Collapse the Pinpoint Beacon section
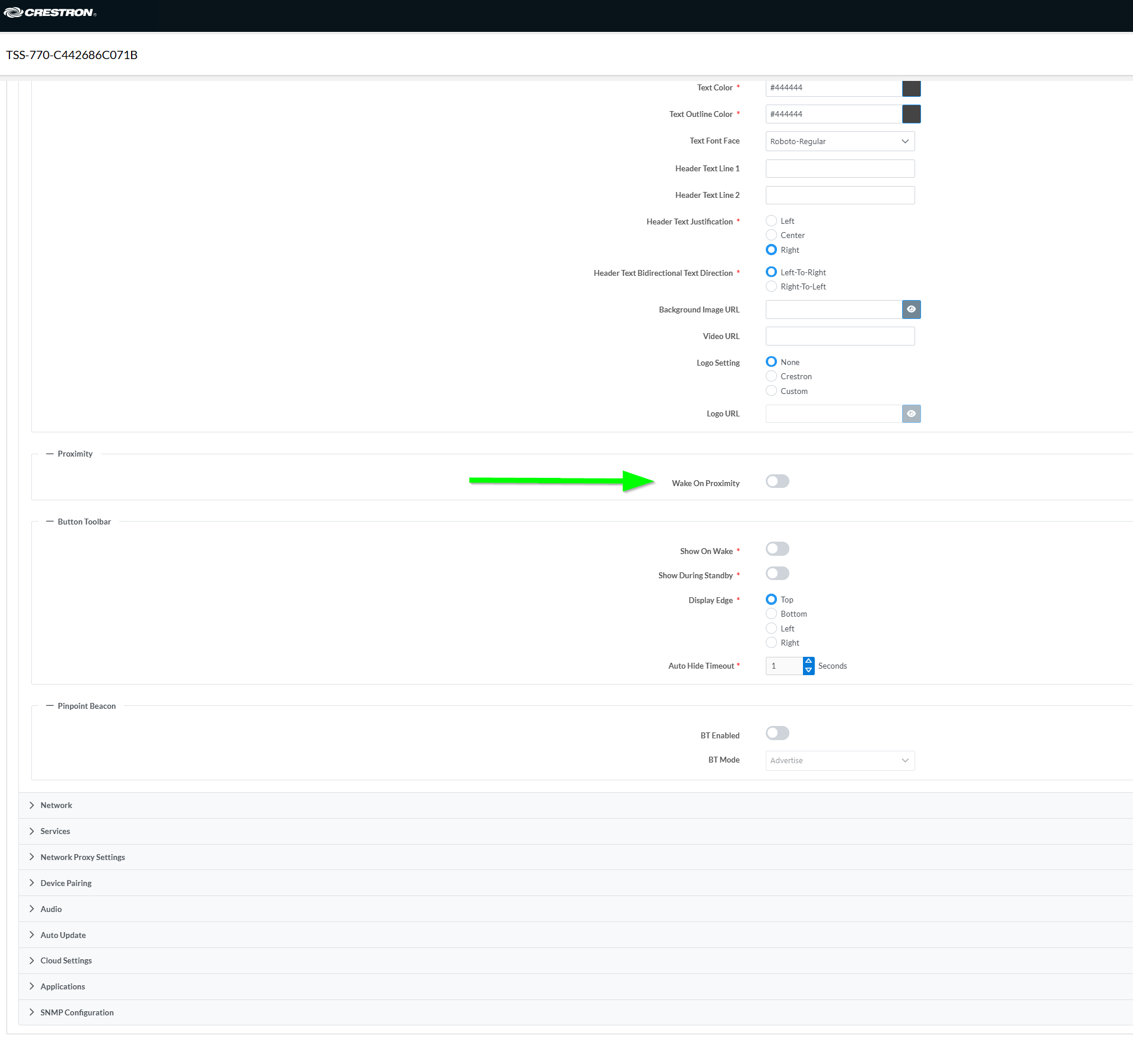This screenshot has height=1039, width=1133. [x=50, y=706]
